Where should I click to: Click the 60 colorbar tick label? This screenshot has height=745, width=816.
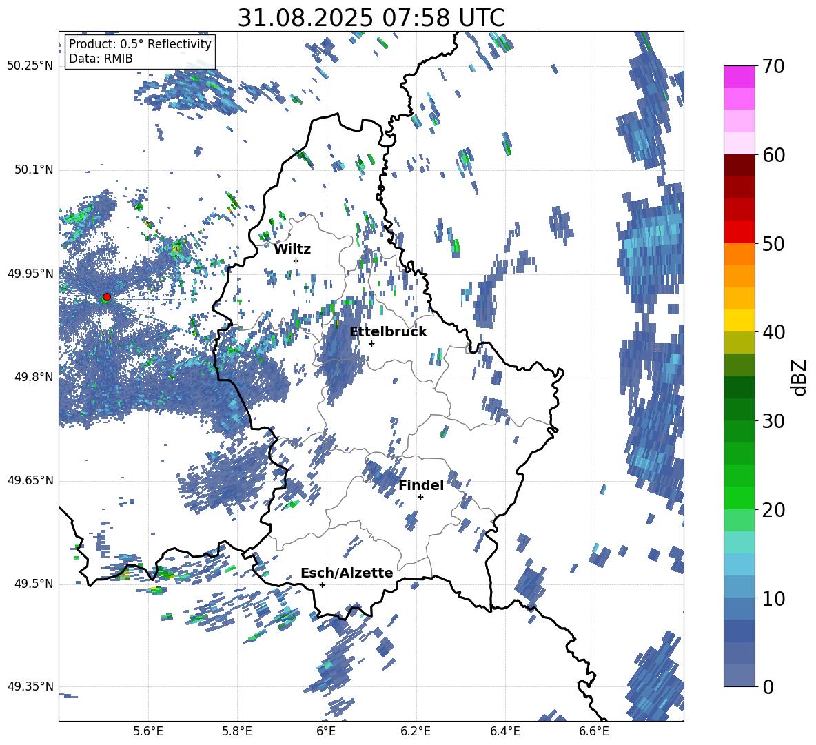tap(773, 155)
